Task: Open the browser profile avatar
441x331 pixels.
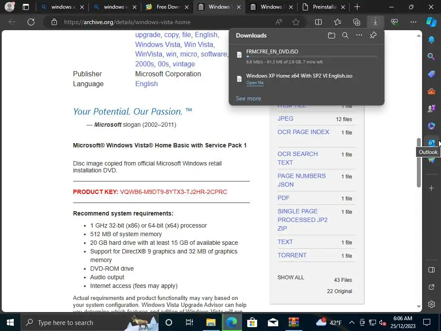Action: point(9,7)
